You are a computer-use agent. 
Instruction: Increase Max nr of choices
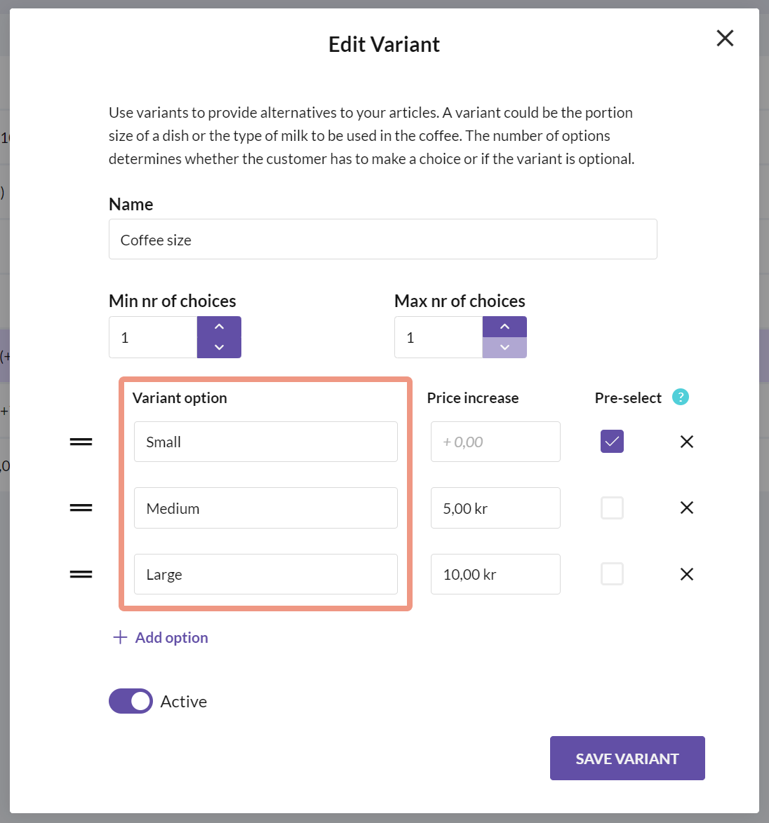(504, 327)
